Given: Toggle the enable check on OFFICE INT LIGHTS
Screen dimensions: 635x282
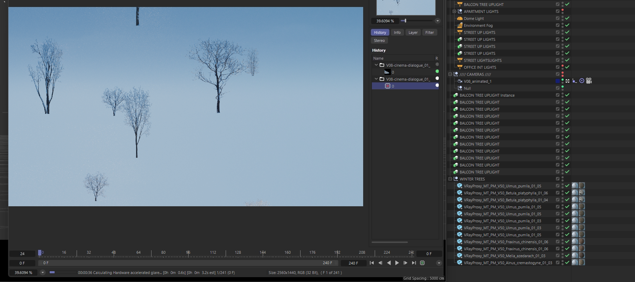Looking at the screenshot, I should [x=567, y=67].
